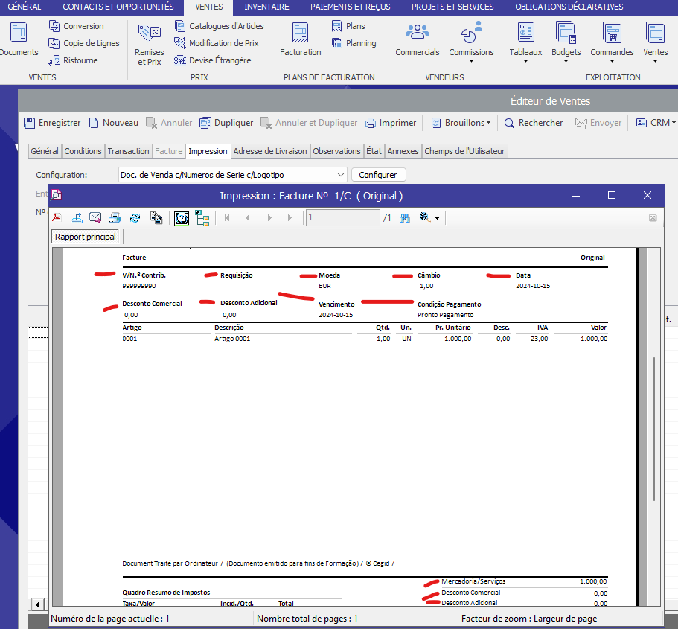Expand the Configuration combo box
The image size is (678, 629).
pos(340,175)
